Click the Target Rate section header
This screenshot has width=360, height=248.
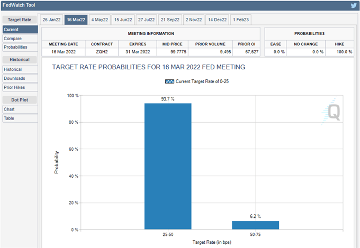(20, 20)
